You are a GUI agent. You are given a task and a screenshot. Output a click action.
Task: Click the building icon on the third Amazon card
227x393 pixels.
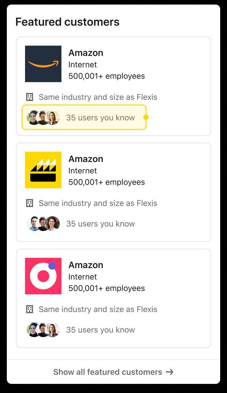[29, 309]
